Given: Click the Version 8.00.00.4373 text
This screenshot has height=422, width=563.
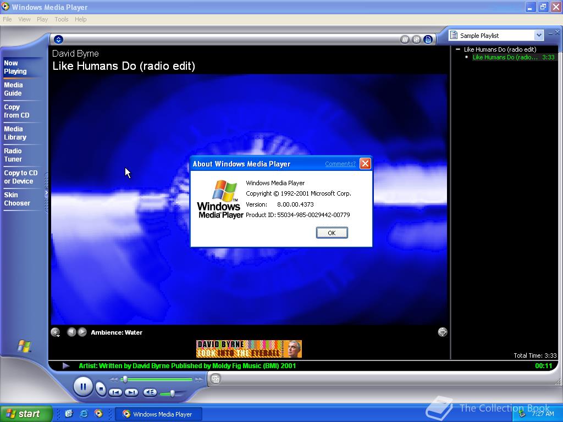Looking at the screenshot, I should click(280, 204).
